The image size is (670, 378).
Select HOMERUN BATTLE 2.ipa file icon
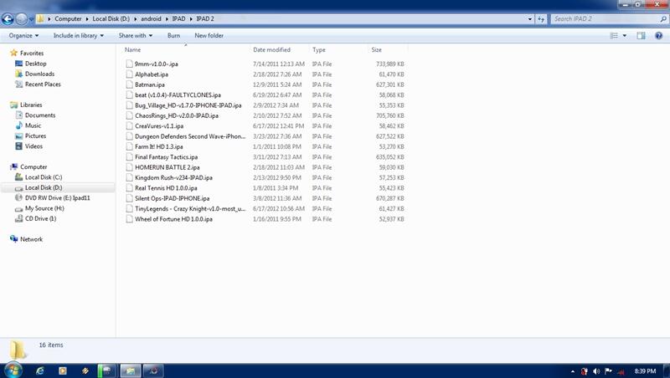(x=130, y=167)
